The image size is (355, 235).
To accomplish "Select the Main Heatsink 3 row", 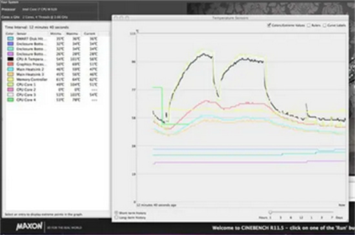I will point(57,74).
